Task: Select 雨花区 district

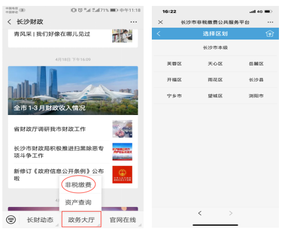Action: pyautogui.click(x=215, y=80)
